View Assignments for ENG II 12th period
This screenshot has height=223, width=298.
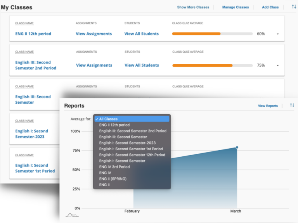click(94, 34)
